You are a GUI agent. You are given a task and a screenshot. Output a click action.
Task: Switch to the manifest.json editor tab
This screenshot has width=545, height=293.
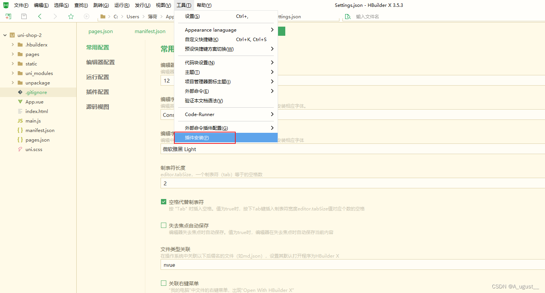pyautogui.click(x=150, y=31)
